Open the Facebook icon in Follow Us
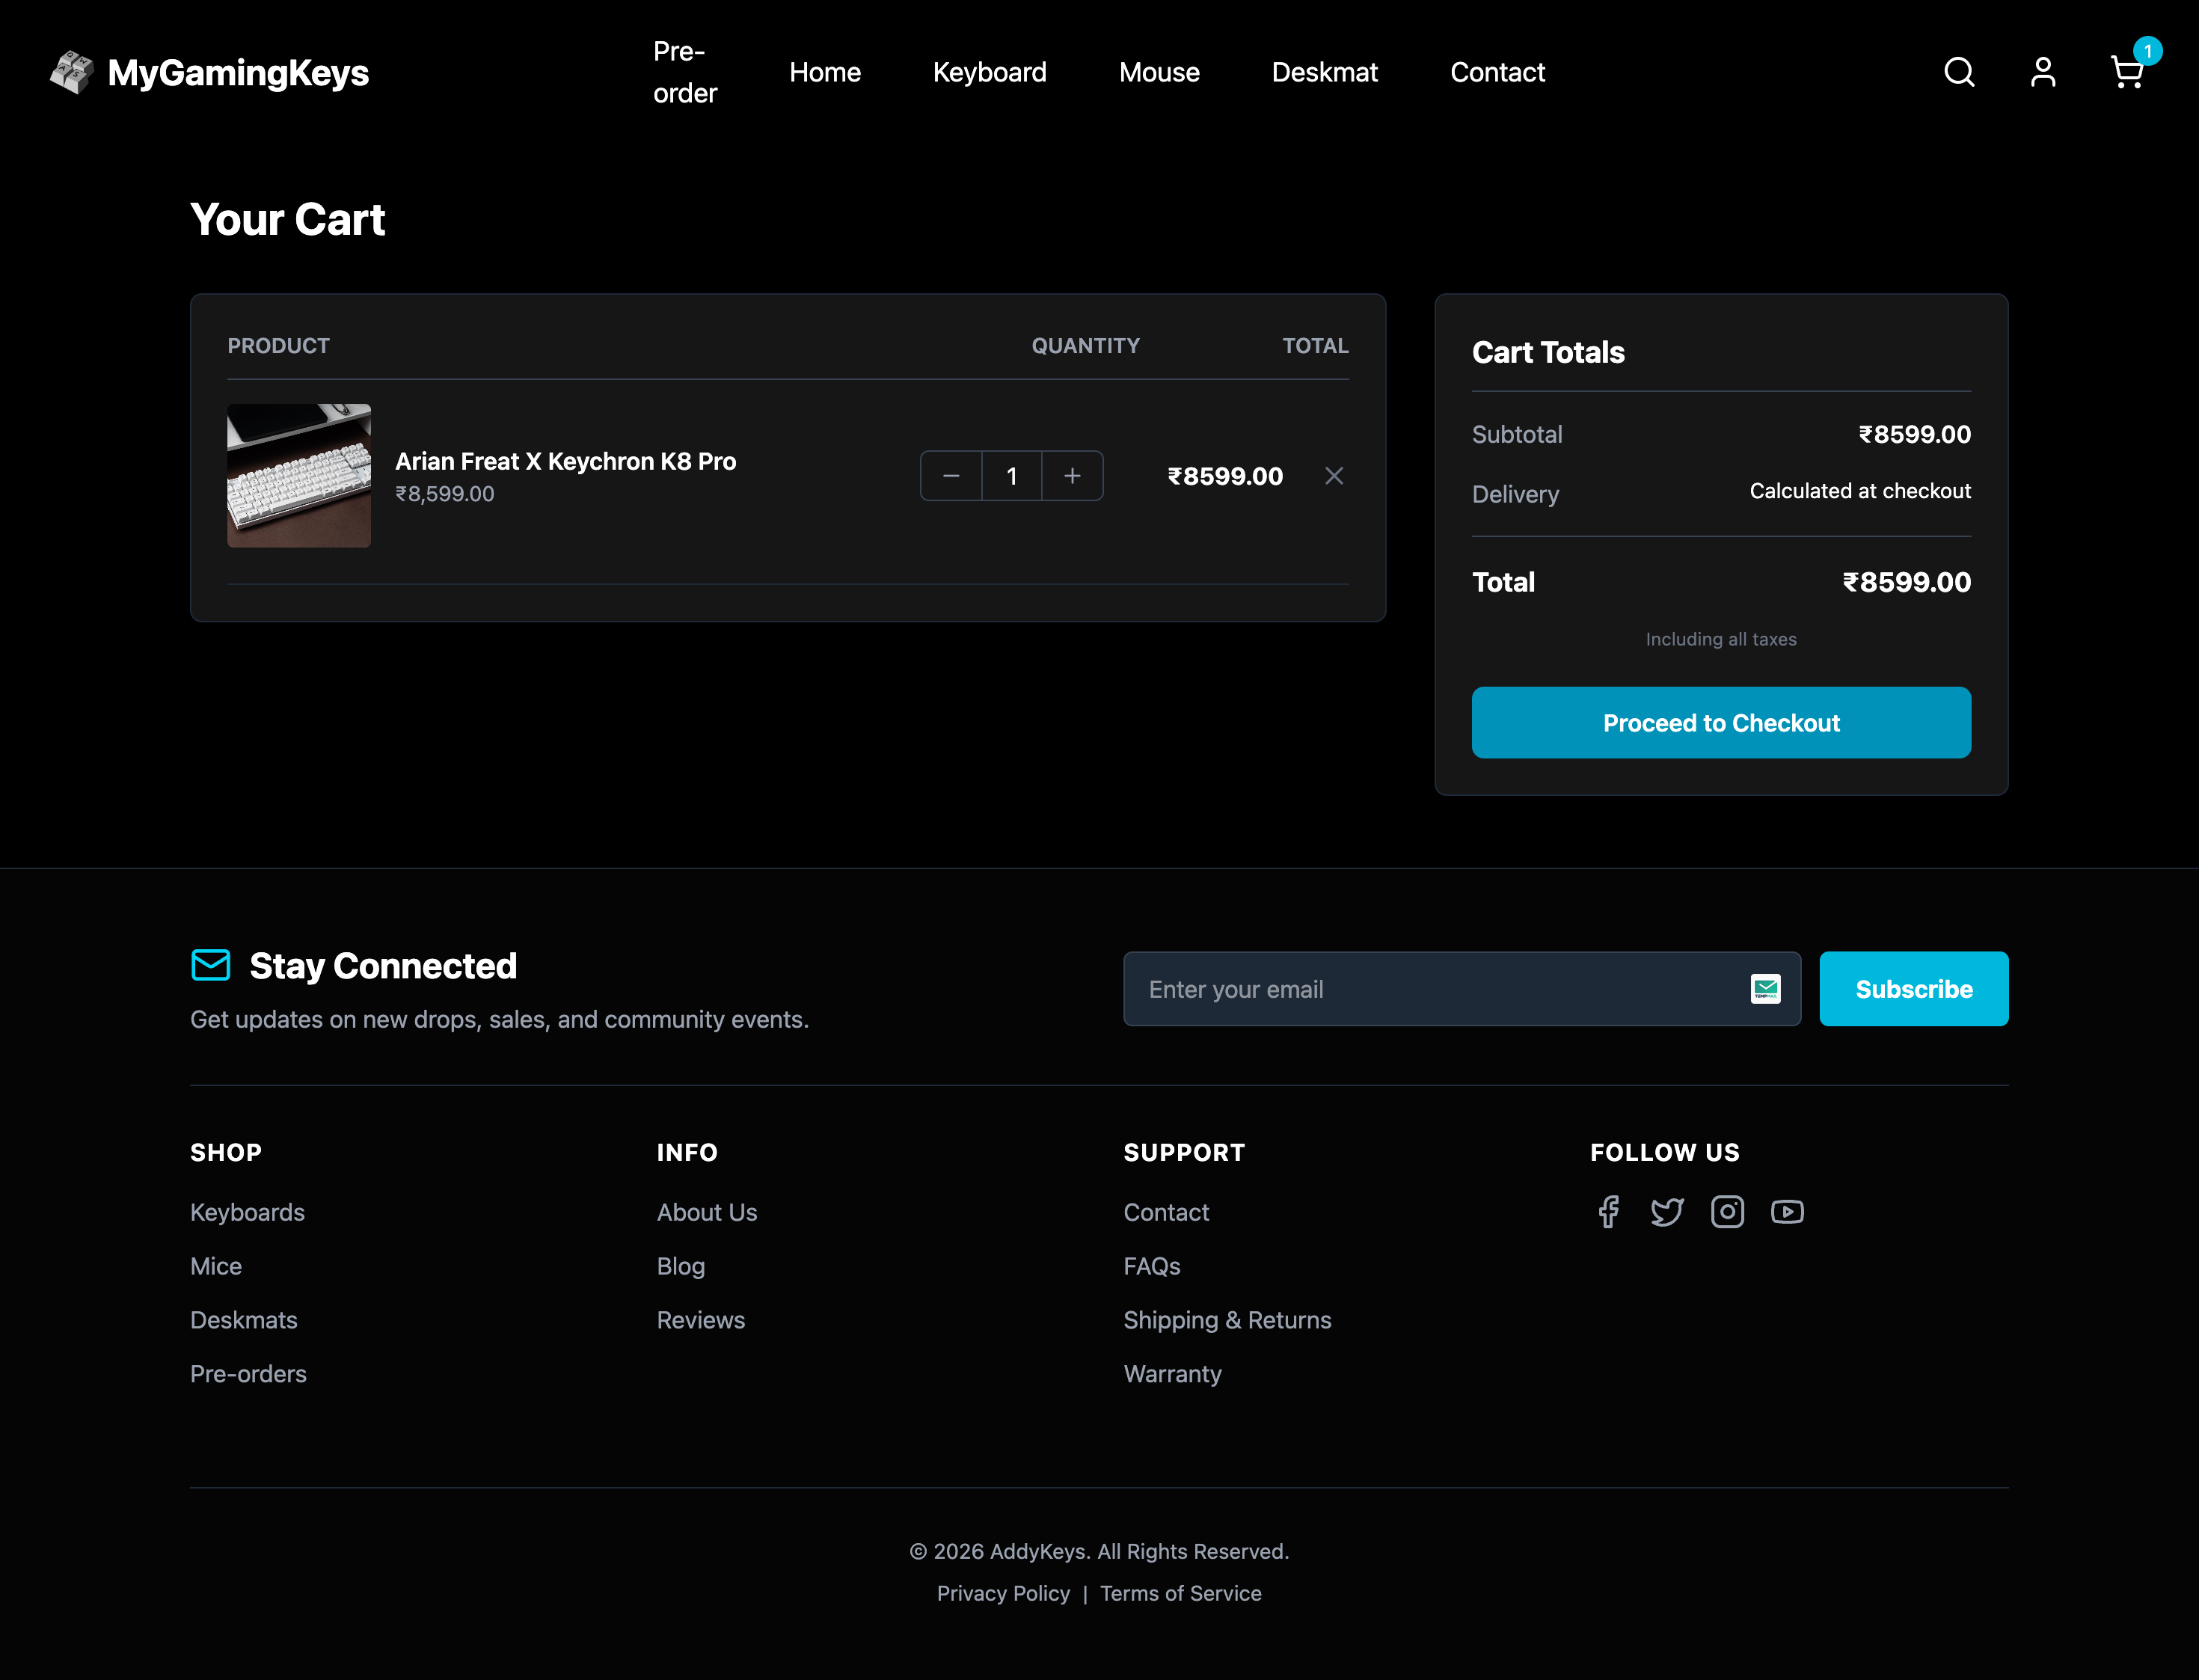 click(1608, 1211)
